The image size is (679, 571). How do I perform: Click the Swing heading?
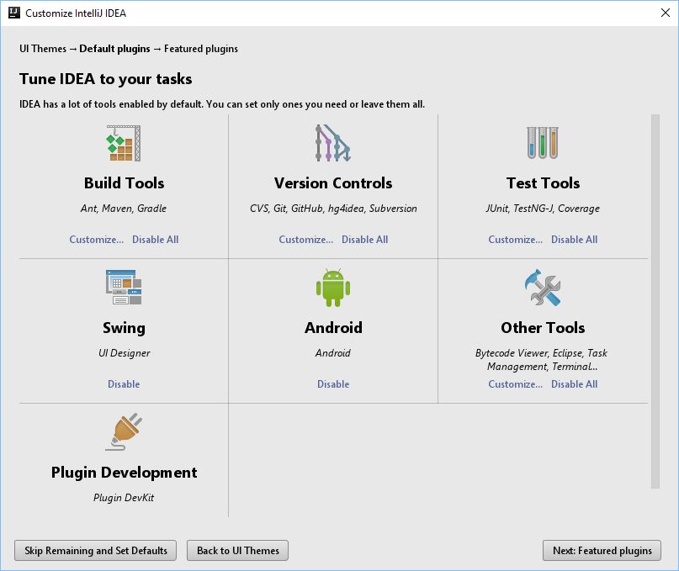124,328
